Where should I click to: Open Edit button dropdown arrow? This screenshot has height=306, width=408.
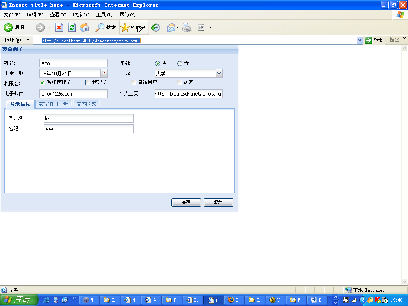tap(210, 27)
